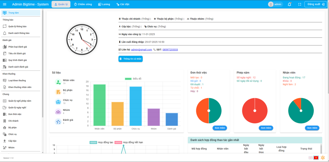Click the Nhân viên icon in Số liệu
The width and height of the screenshot is (329, 162).
click(58, 82)
